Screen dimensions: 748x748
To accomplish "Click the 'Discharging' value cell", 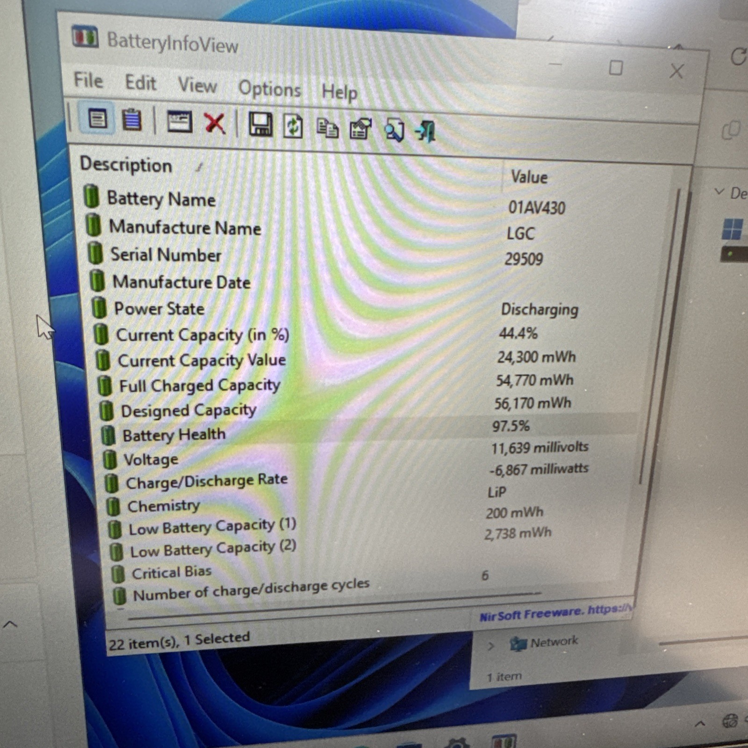I will (539, 309).
